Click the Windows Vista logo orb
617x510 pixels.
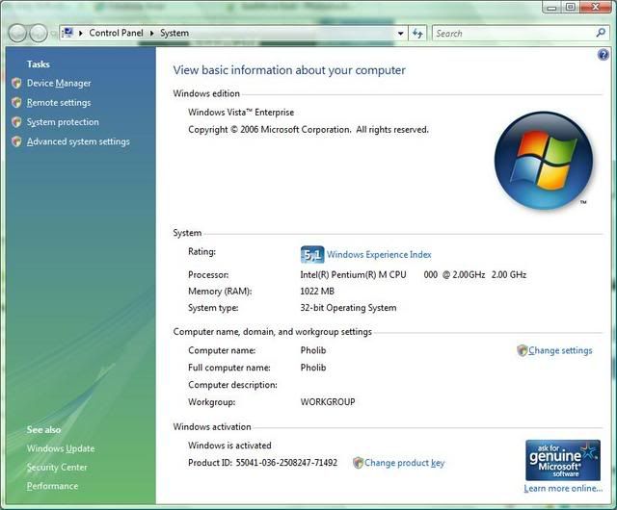pos(544,161)
